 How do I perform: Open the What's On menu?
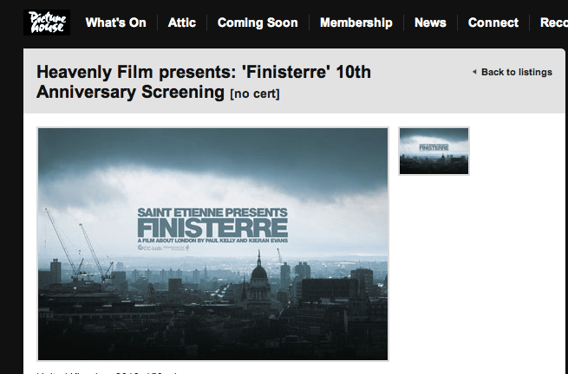coord(116,23)
